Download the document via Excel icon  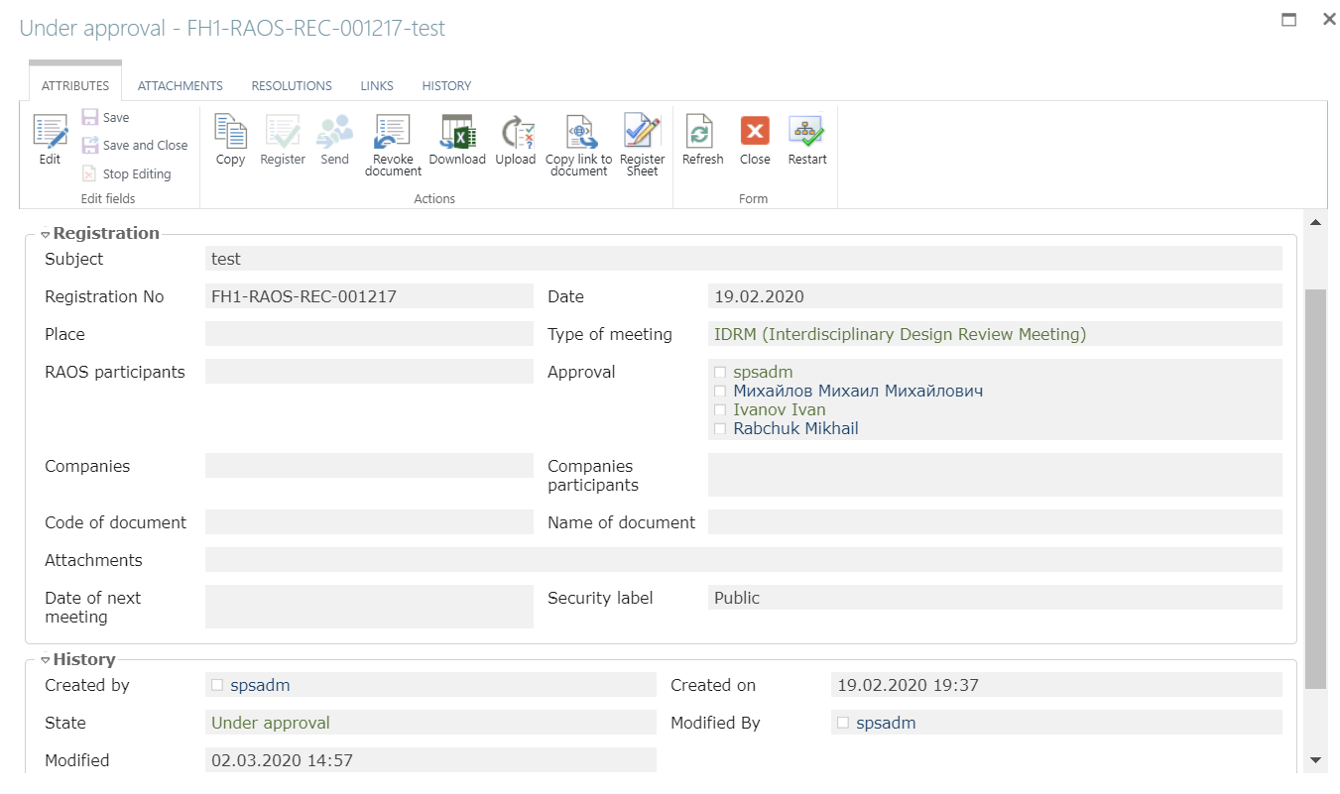coord(457,132)
